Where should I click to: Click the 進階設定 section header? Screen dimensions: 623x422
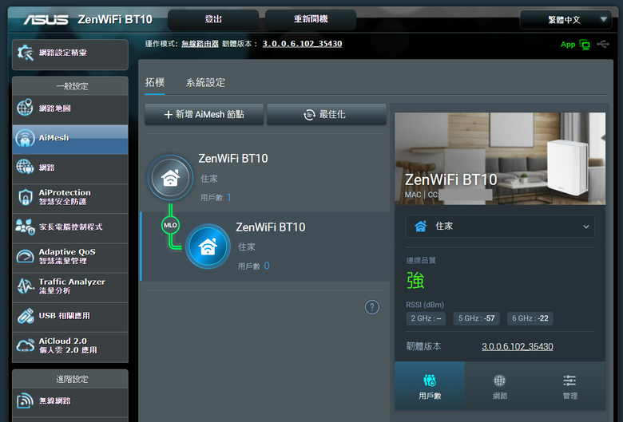tap(70, 379)
